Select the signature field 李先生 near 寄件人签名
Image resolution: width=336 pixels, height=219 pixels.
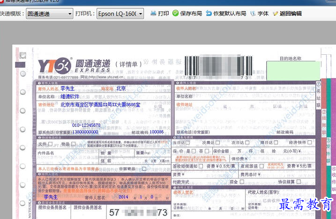pos(51,197)
